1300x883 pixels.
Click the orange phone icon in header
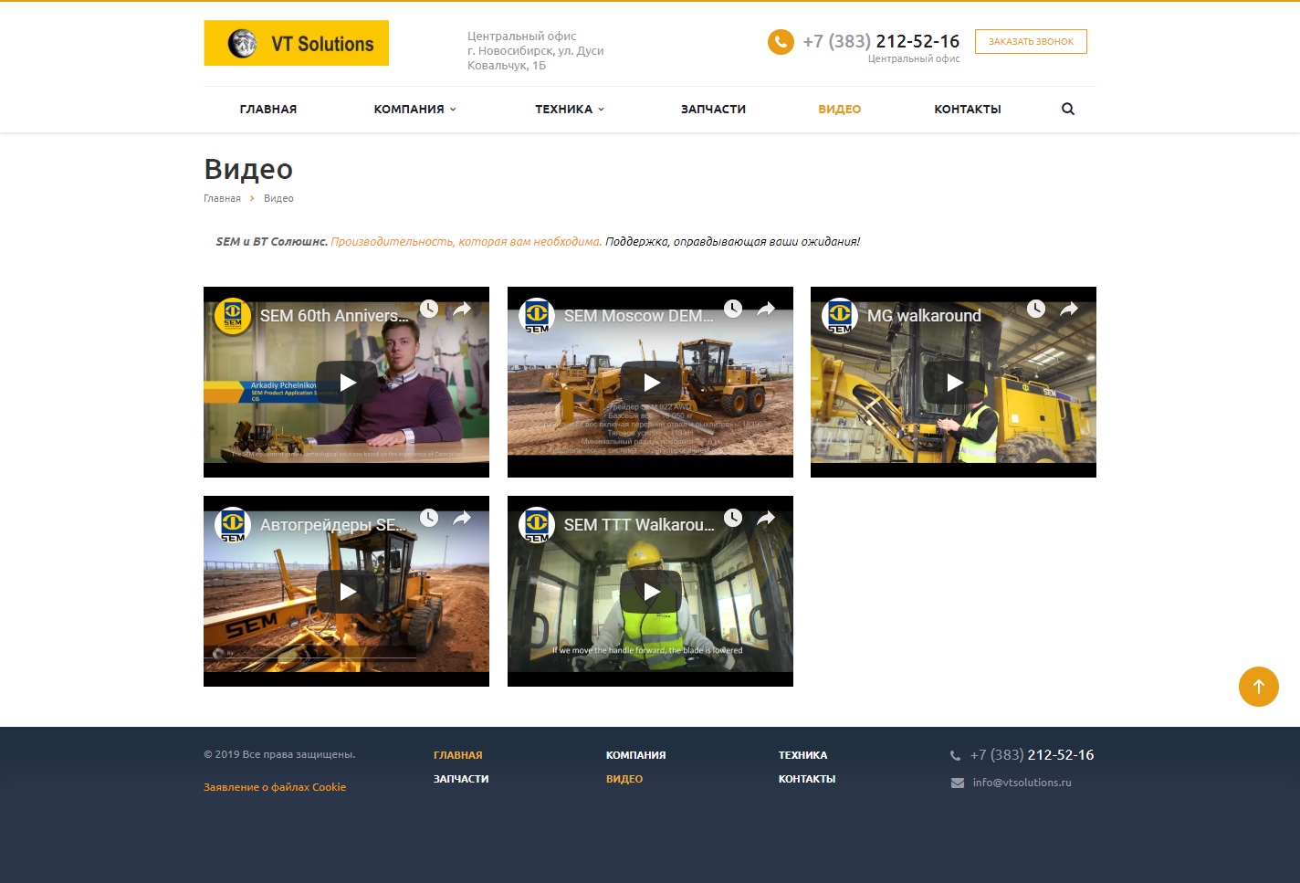pyautogui.click(x=781, y=42)
